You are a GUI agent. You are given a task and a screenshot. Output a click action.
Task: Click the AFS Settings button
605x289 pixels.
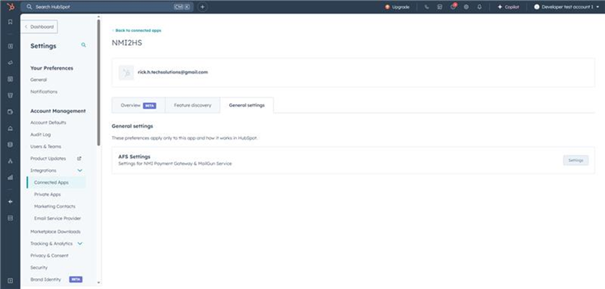(576, 160)
